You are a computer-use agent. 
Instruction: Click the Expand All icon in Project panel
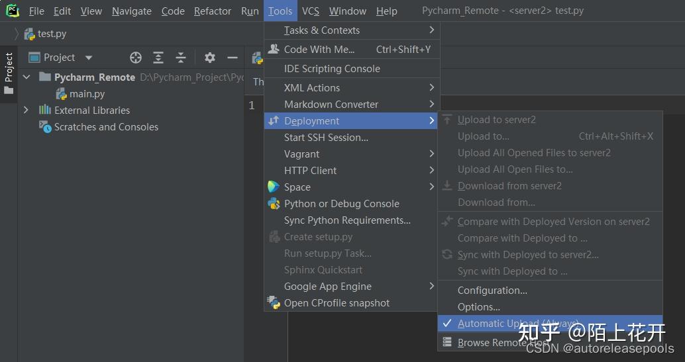[x=158, y=58]
